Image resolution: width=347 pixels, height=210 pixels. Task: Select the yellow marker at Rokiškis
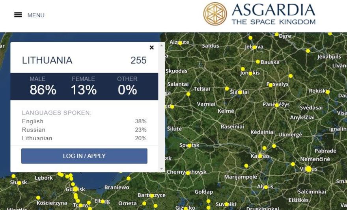point(328,92)
